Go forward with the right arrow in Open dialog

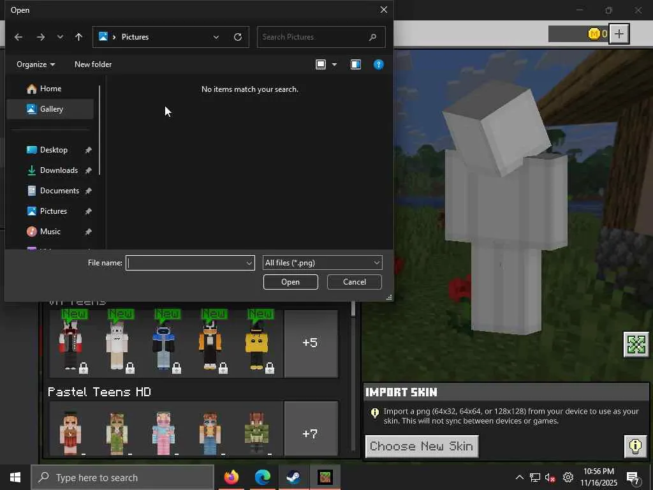(x=40, y=37)
